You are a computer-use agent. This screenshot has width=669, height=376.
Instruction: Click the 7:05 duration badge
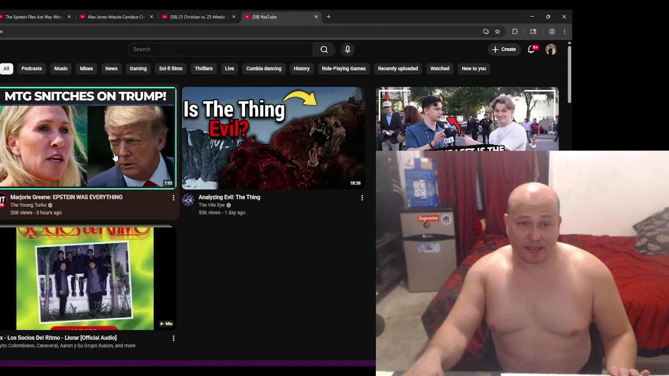pyautogui.click(x=168, y=183)
